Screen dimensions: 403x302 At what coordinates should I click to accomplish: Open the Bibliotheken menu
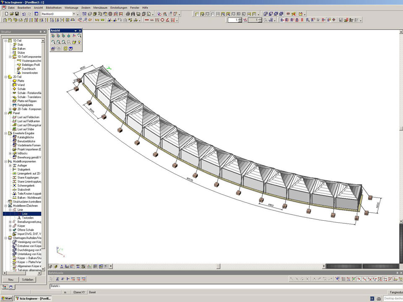coord(53,8)
